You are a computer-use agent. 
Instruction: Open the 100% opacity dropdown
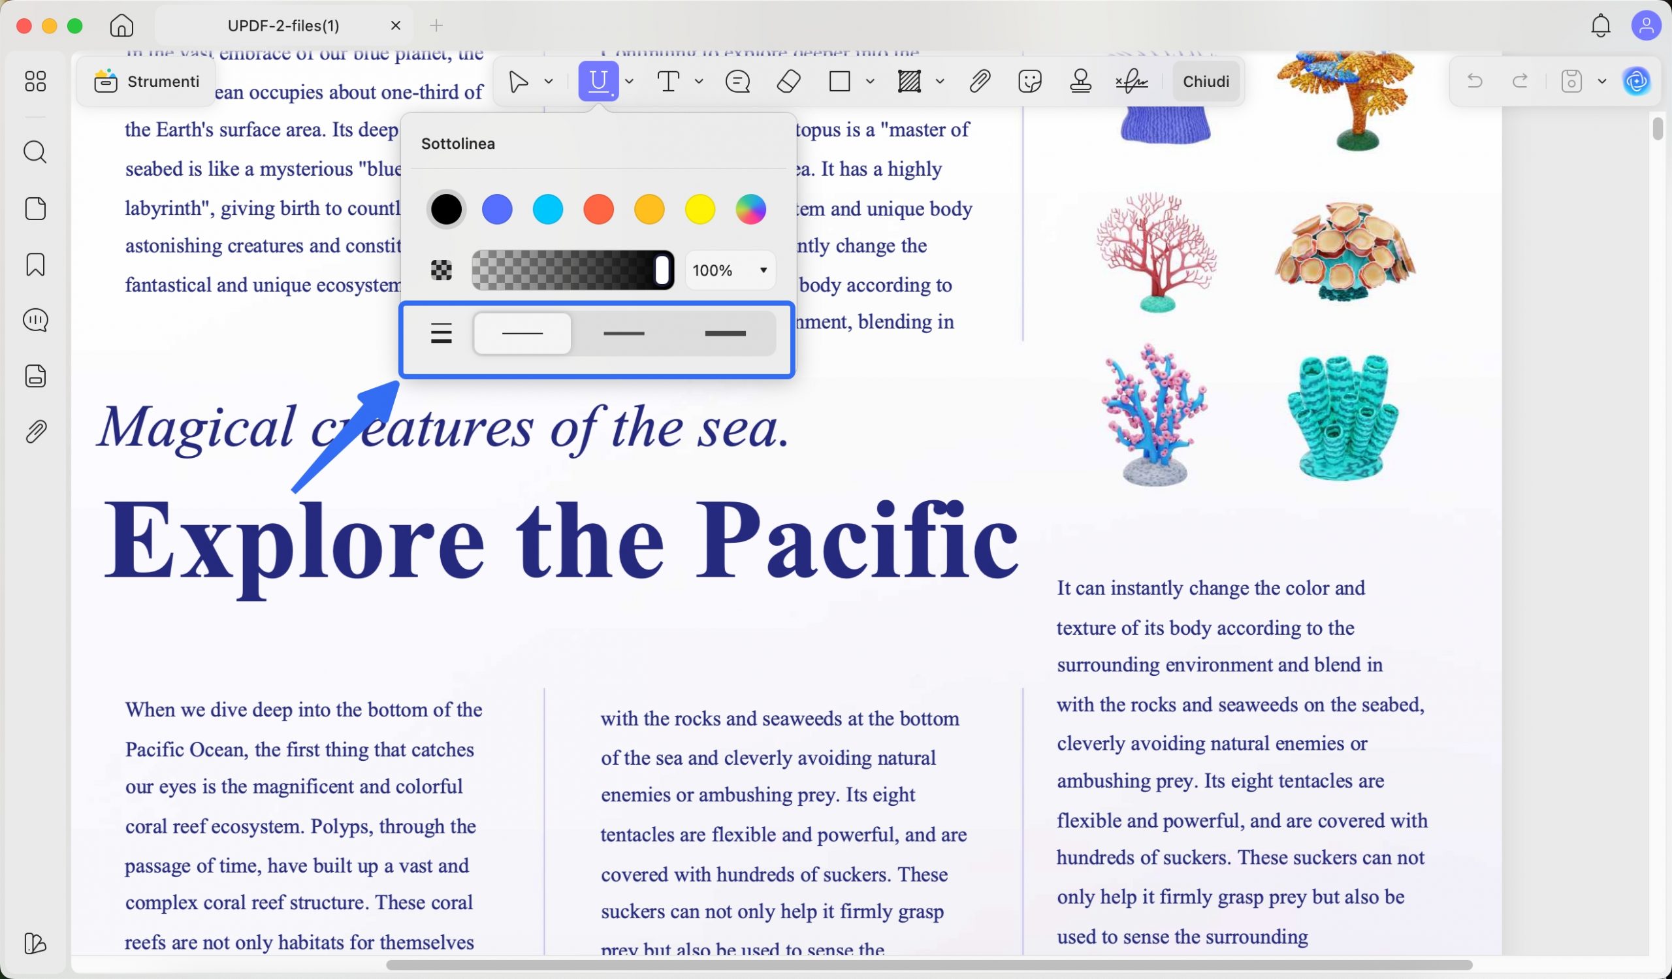[730, 270]
